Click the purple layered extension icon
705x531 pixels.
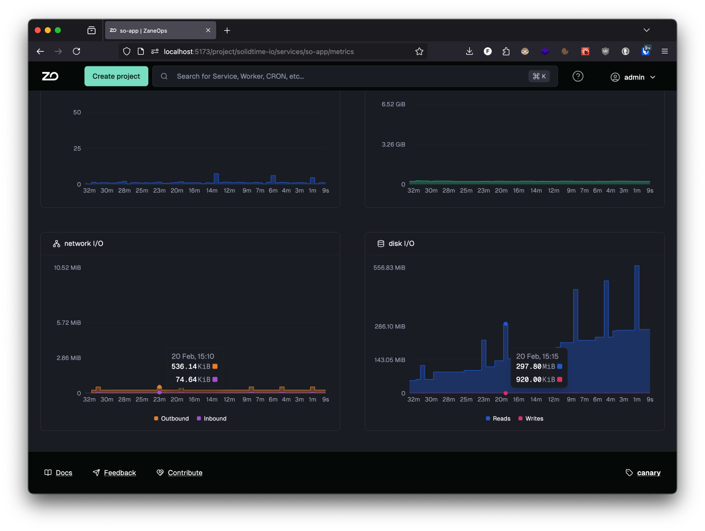coord(545,51)
